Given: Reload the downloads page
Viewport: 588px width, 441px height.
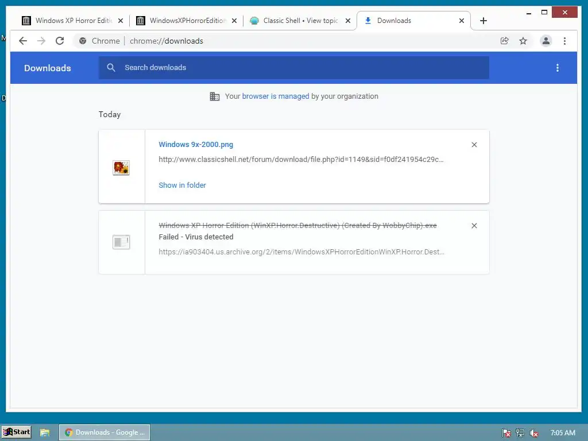Looking at the screenshot, I should point(60,41).
